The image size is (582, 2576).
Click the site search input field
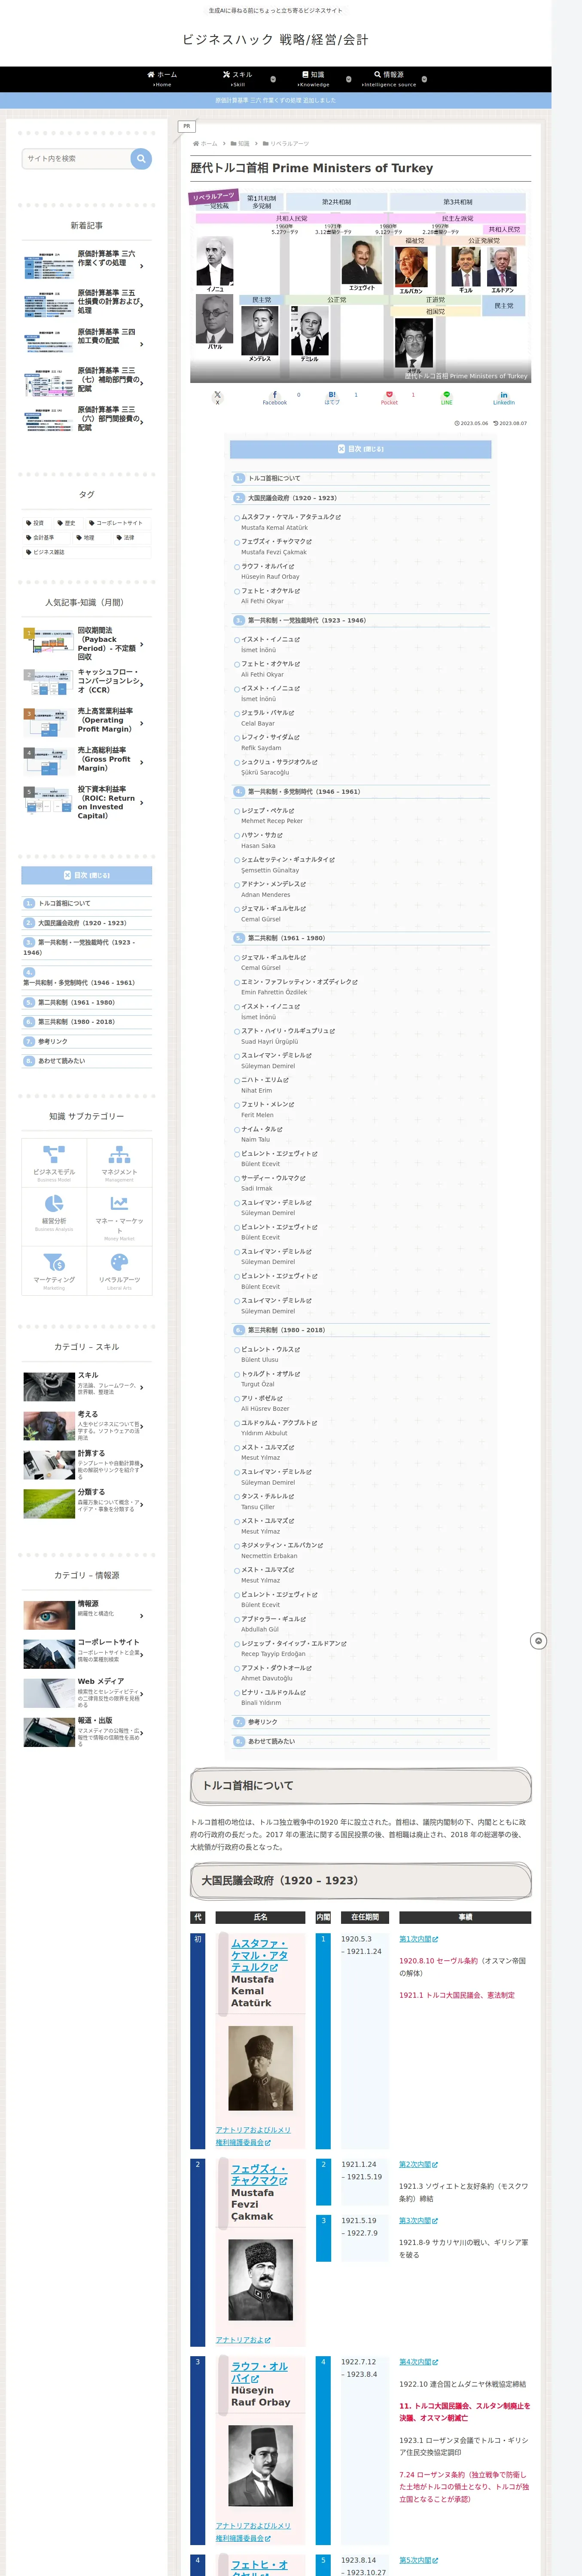coord(76,158)
